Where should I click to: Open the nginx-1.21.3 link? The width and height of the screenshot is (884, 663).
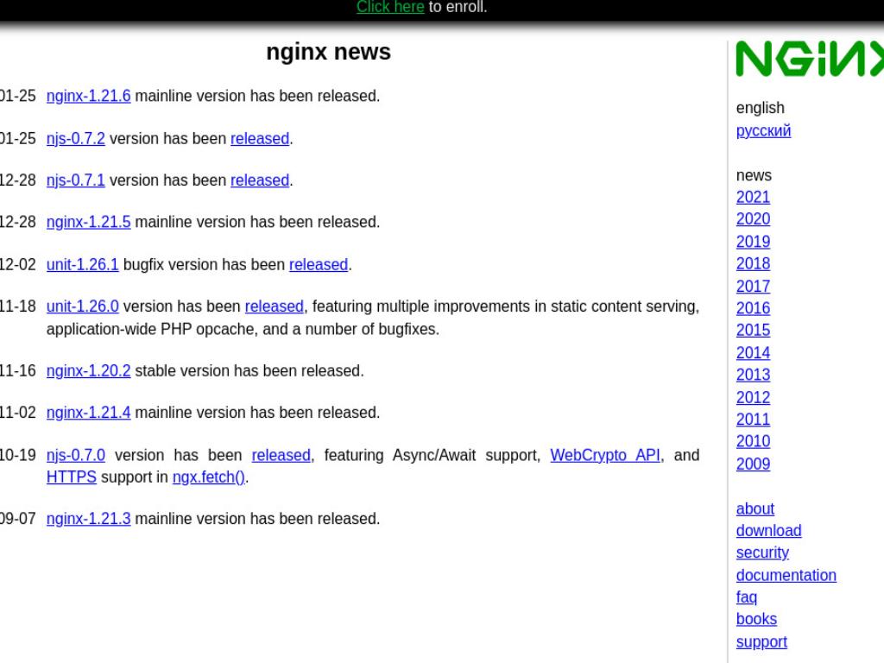click(x=89, y=519)
